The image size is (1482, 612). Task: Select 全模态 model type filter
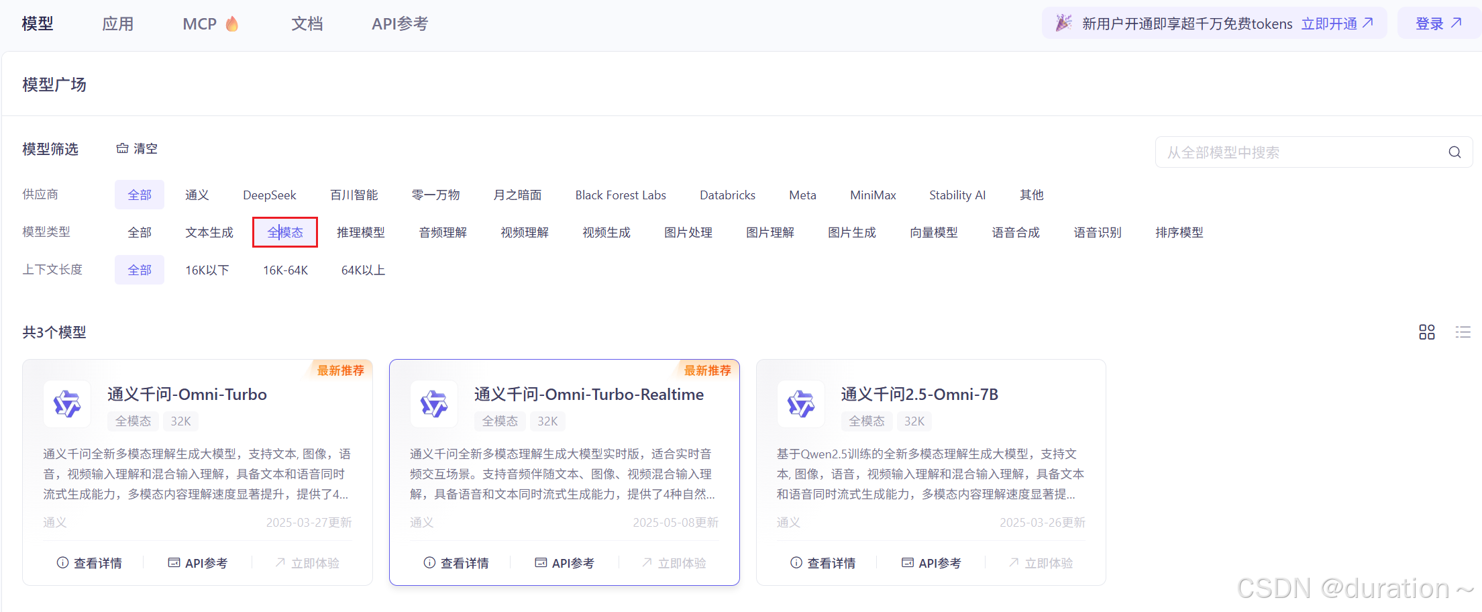coord(285,232)
